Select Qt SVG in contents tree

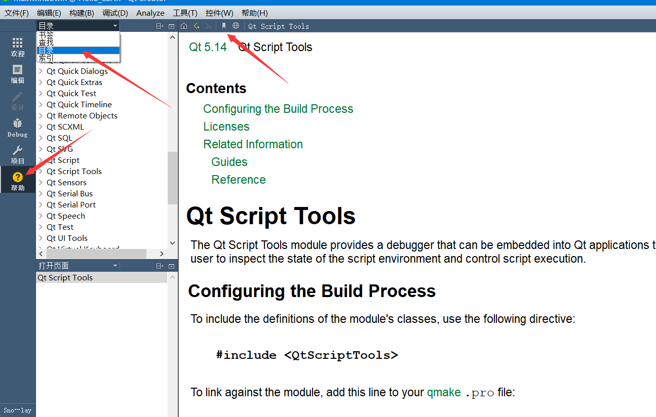click(60, 149)
